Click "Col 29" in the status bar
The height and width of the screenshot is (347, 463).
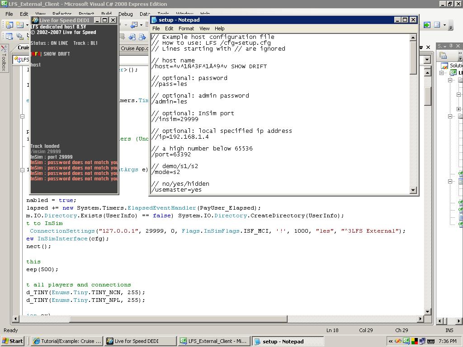366,330
